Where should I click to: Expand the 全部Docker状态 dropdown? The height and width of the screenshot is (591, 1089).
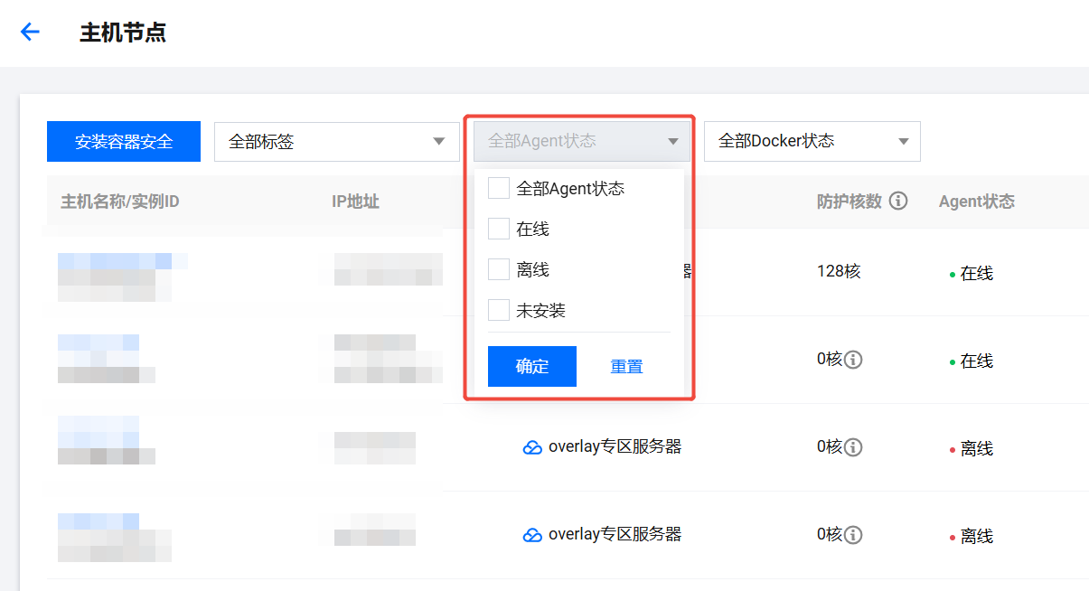point(812,142)
